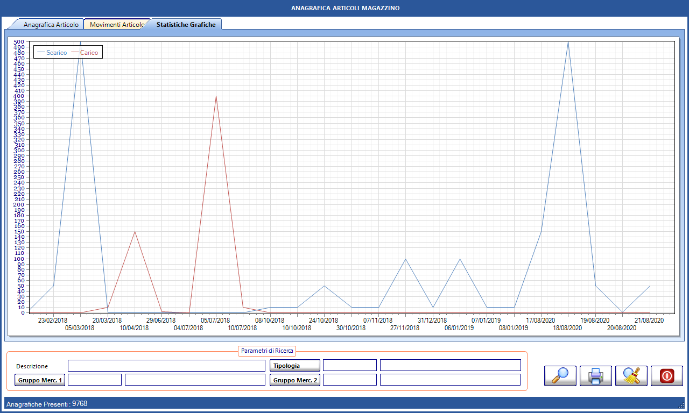Select the Gruppo Merc. 2 description field
The image size is (689, 413).
pos(450,380)
